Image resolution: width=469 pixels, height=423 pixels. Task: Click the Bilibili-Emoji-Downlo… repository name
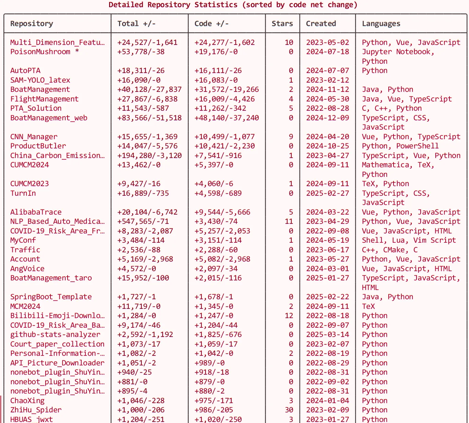coord(58,316)
